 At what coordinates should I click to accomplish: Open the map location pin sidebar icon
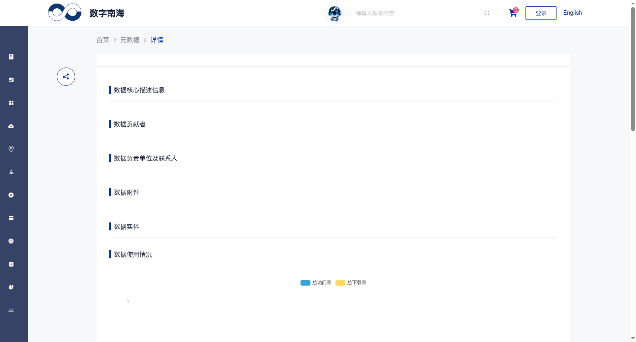pos(11,149)
